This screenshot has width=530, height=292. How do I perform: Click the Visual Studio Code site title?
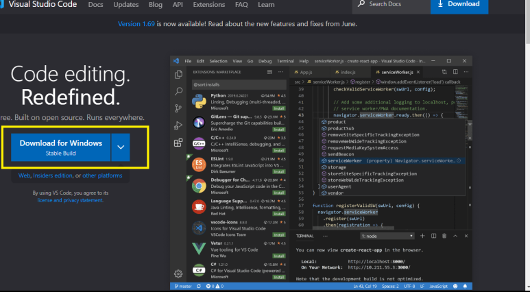(43, 4)
